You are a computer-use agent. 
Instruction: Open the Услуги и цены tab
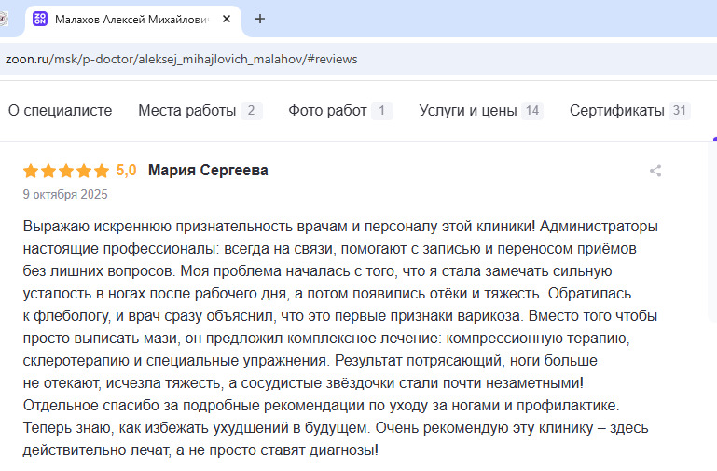[467, 110]
